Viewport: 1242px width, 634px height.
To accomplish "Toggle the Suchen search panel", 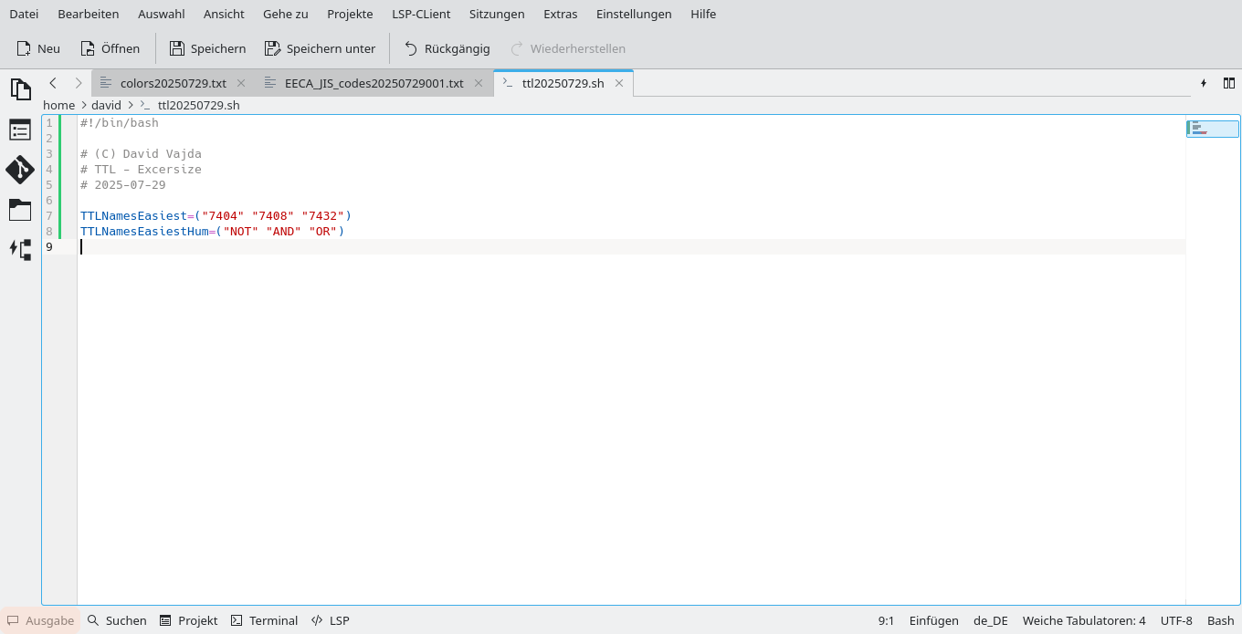I will pos(117,620).
